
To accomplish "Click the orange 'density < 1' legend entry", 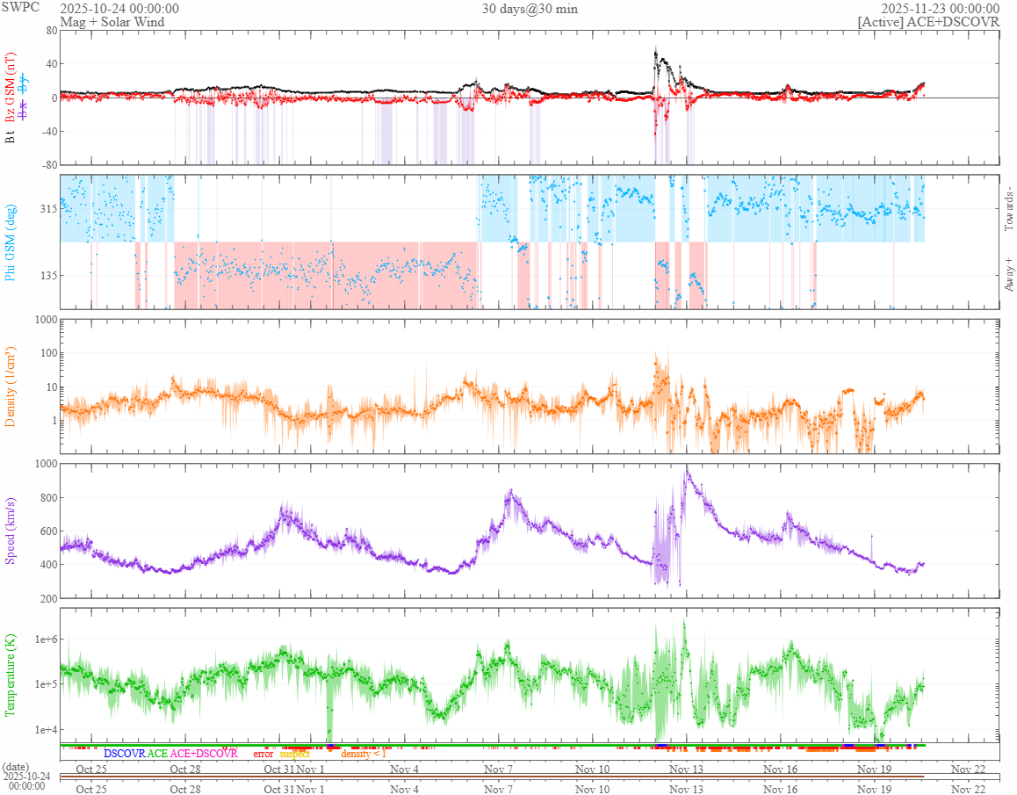I will pos(364,754).
